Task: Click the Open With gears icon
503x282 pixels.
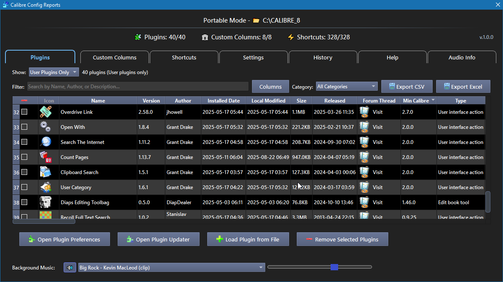Action: (46, 127)
